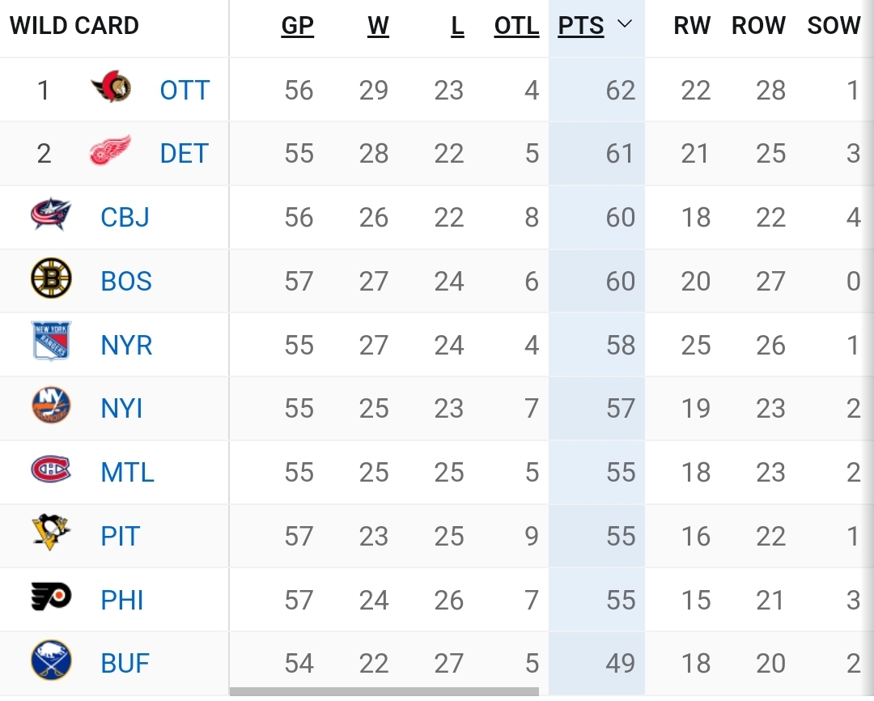Click the Detroit Red Wings logo
The width and height of the screenshot is (874, 701).
(110, 152)
